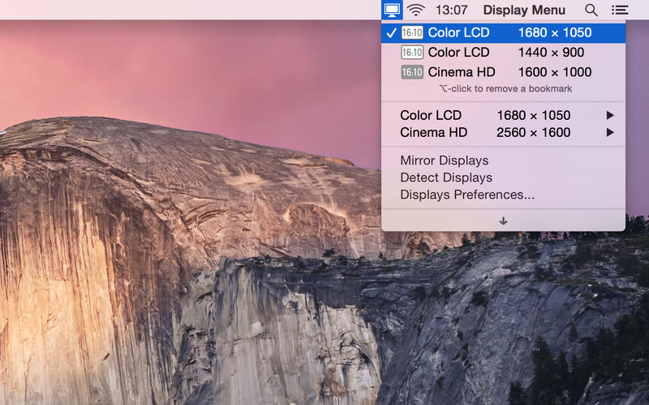Image resolution: width=649 pixels, height=405 pixels.
Task: Expand Cinema HD resolutions submenu arrow
Action: click(610, 132)
